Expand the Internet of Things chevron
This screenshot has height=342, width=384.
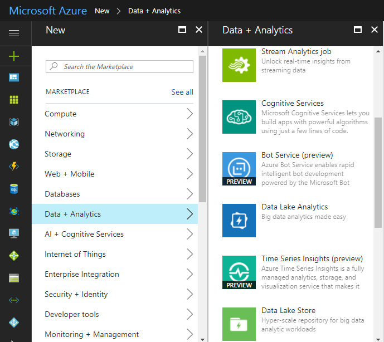(189, 255)
